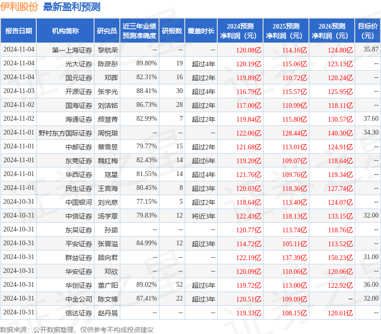Click the 最新盈利预测 heading

point(72,7)
